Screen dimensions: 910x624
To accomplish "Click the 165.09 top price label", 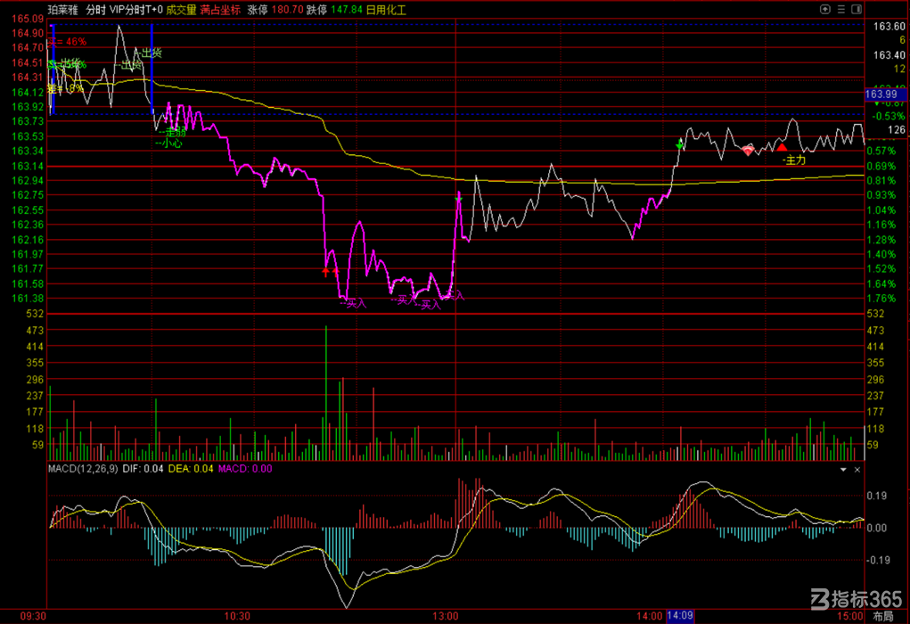I will click(28, 19).
